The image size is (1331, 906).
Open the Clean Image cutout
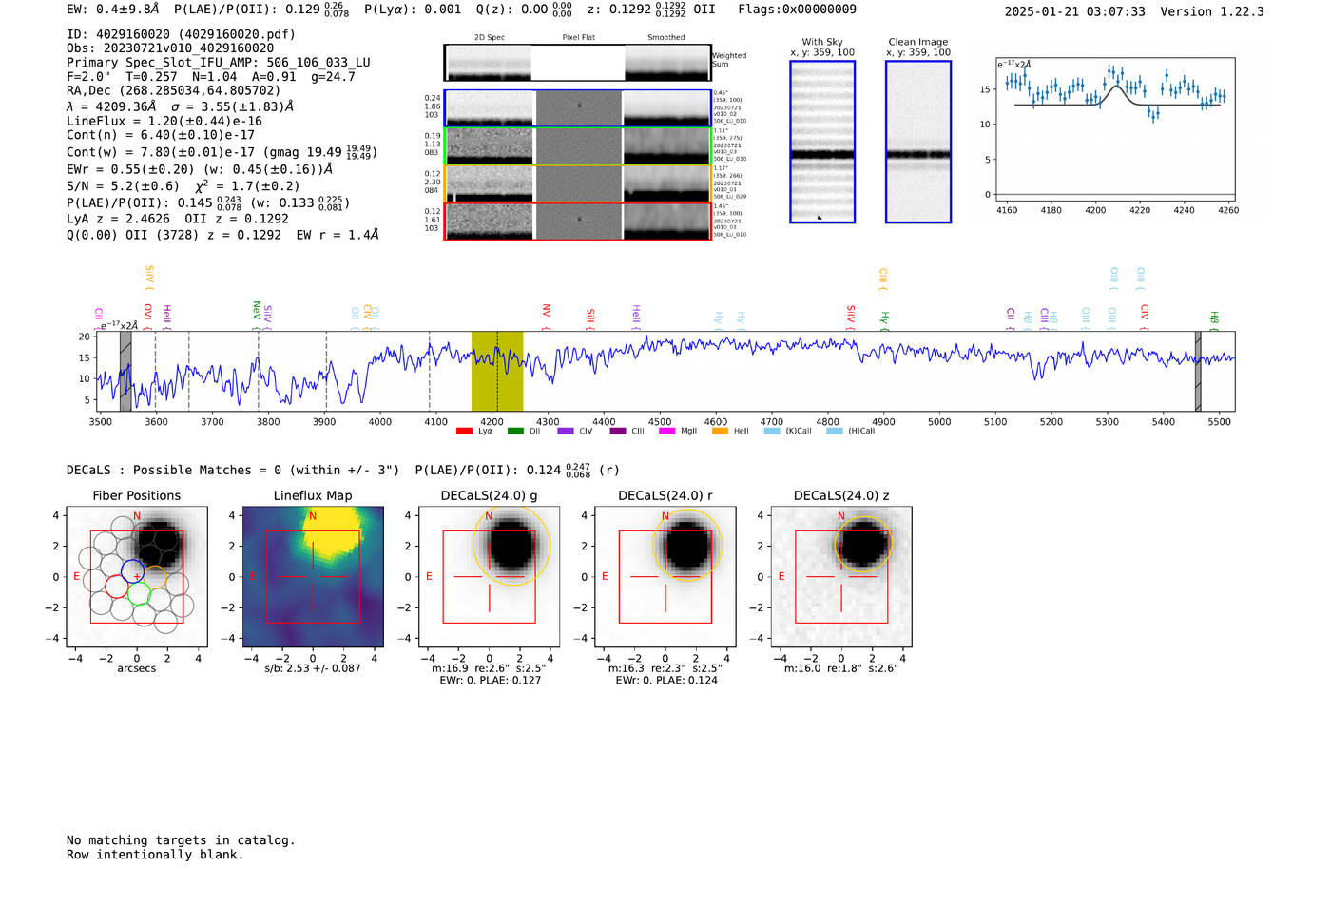coord(918,142)
